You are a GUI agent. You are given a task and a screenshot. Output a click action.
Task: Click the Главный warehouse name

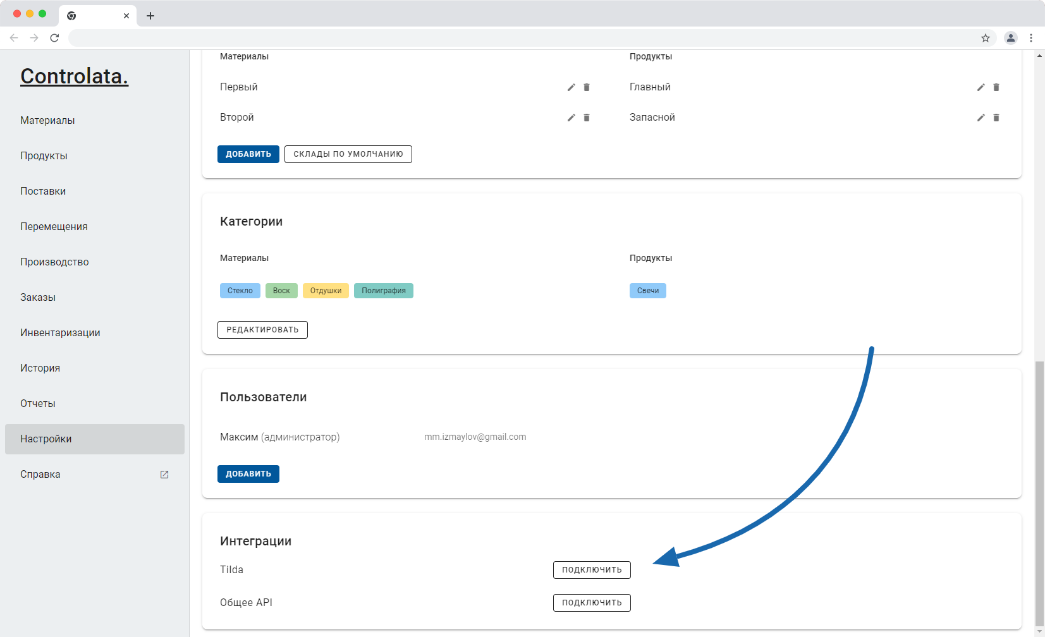pyautogui.click(x=650, y=87)
